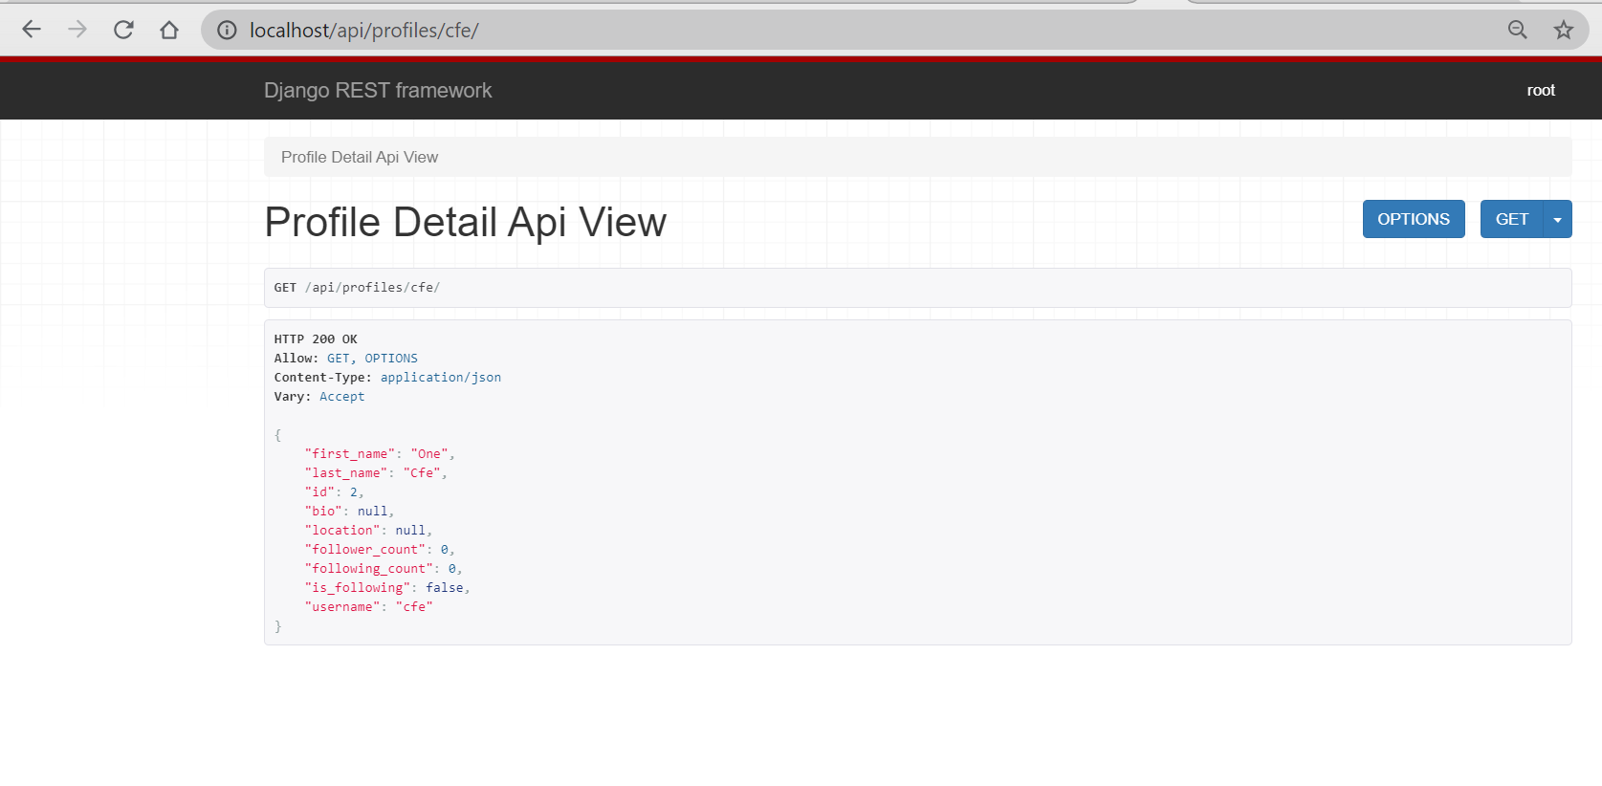The height and width of the screenshot is (786, 1602).
Task: Select the request line GET /api/profiles/cfe/
Action: click(x=357, y=287)
